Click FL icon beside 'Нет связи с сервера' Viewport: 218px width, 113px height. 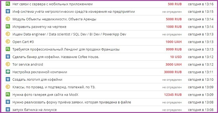(x=8, y=4)
